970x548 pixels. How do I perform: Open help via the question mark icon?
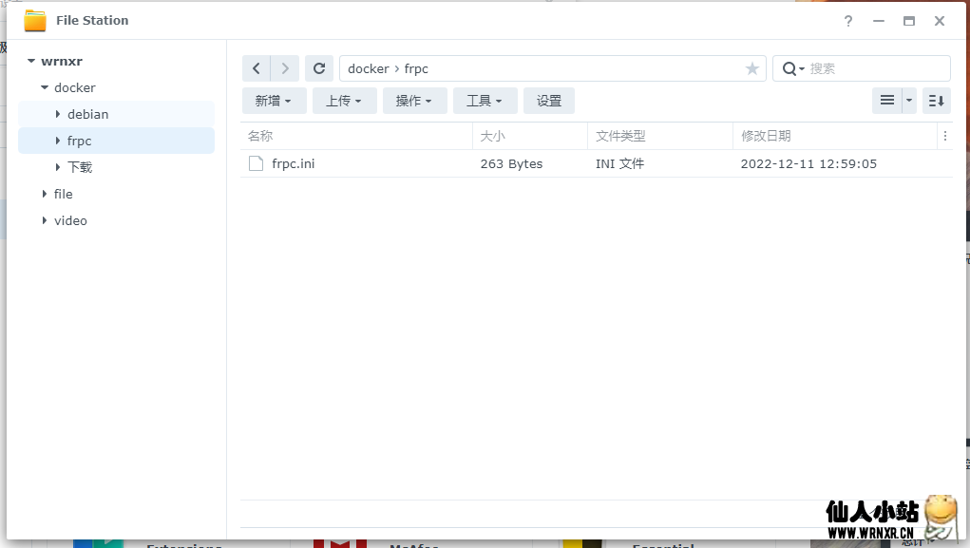click(x=848, y=20)
